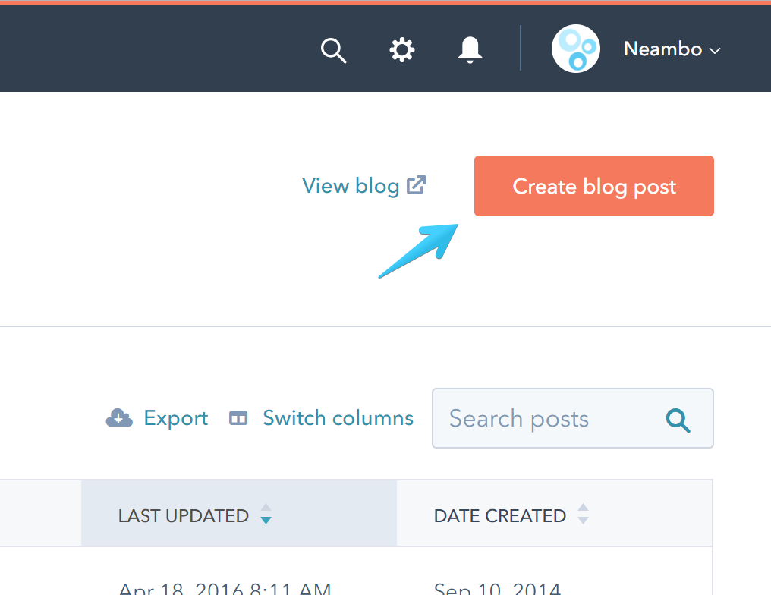This screenshot has height=595, width=771.
Task: Focus the Search posts input field
Action: point(531,419)
